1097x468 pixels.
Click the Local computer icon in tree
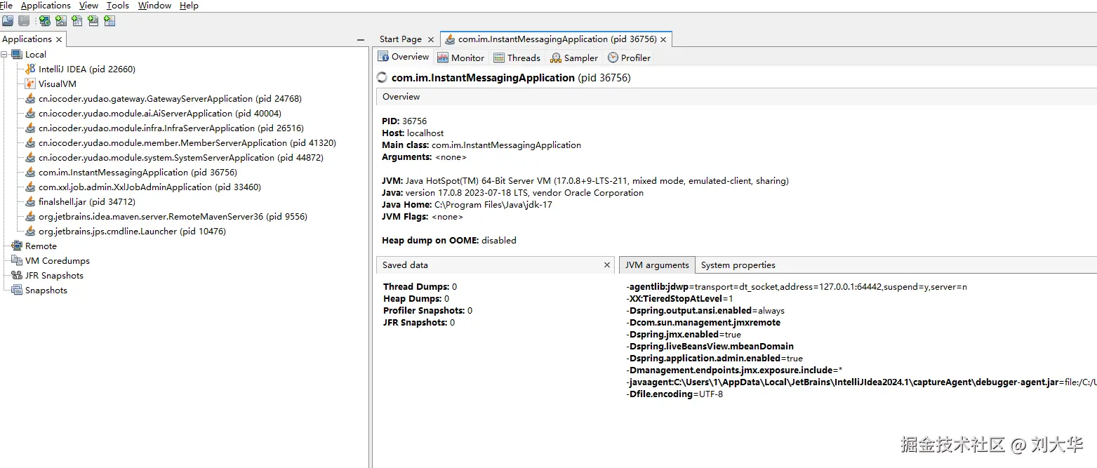tap(17, 54)
